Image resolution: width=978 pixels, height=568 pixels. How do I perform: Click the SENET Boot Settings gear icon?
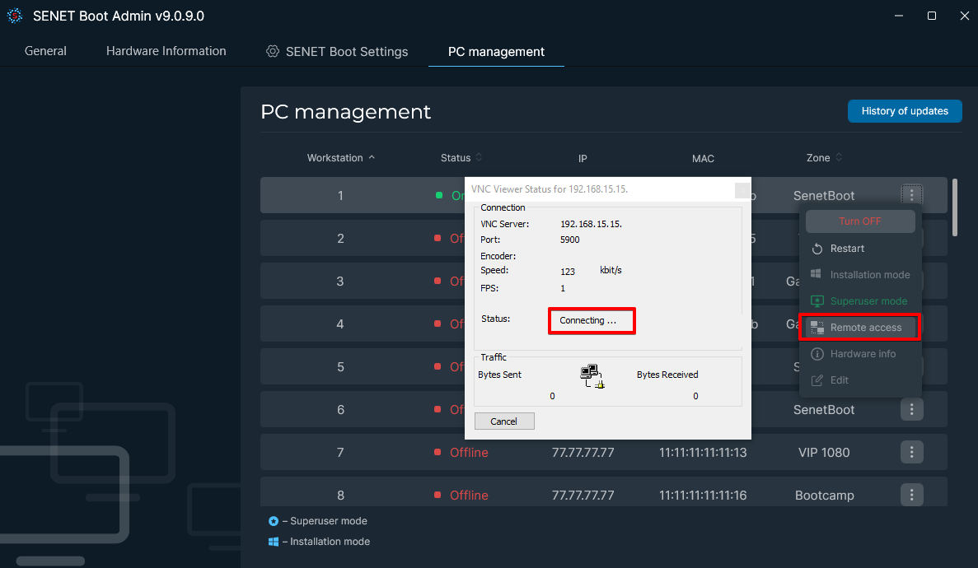(272, 50)
